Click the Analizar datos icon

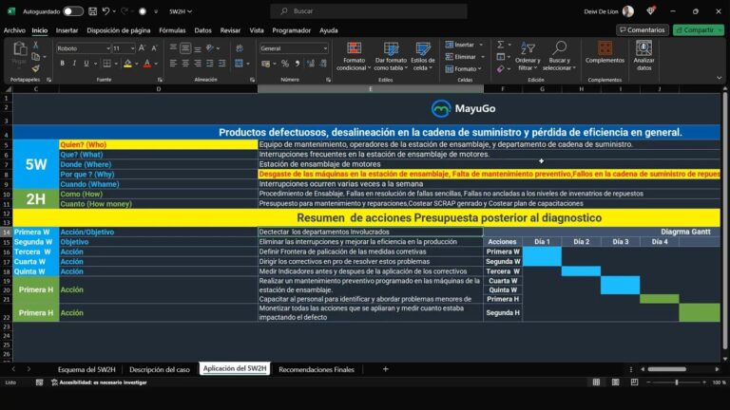644,47
